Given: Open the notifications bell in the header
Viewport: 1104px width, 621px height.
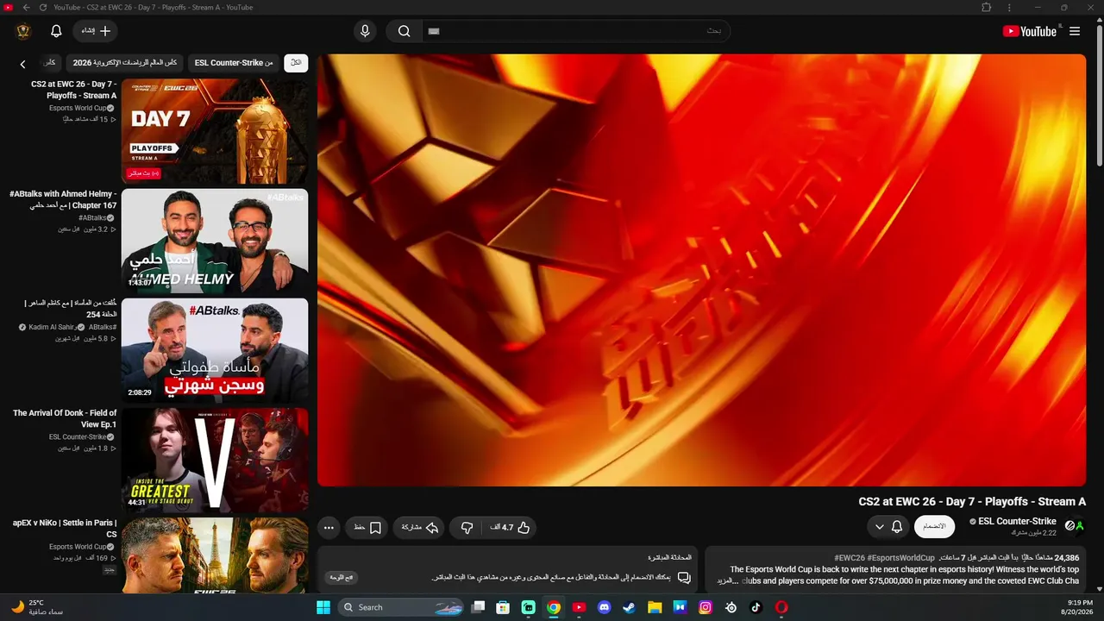Looking at the screenshot, I should point(56,31).
